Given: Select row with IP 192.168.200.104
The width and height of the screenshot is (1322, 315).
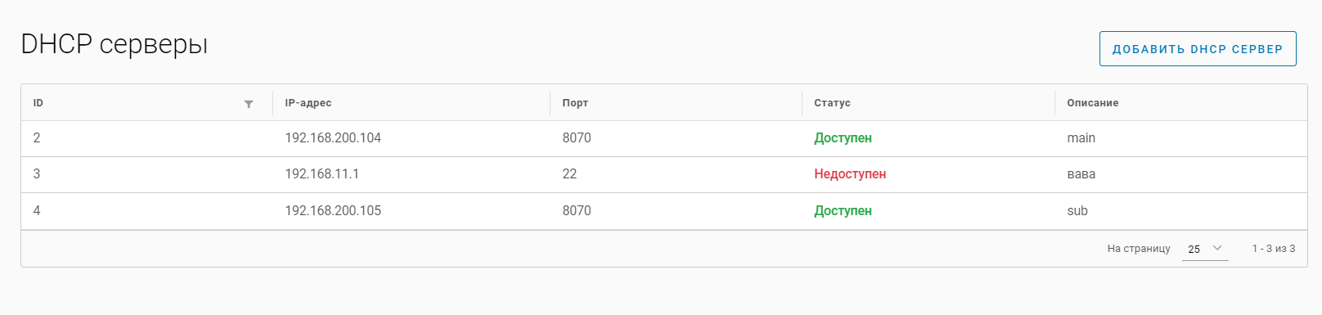Looking at the screenshot, I should pyautogui.click(x=664, y=138).
